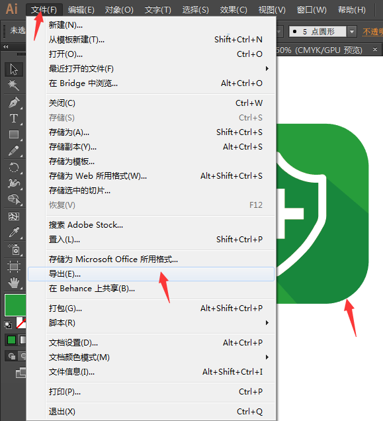383x421 pixels.
Task: Open the 编辑(E) menu
Action: click(x=81, y=10)
